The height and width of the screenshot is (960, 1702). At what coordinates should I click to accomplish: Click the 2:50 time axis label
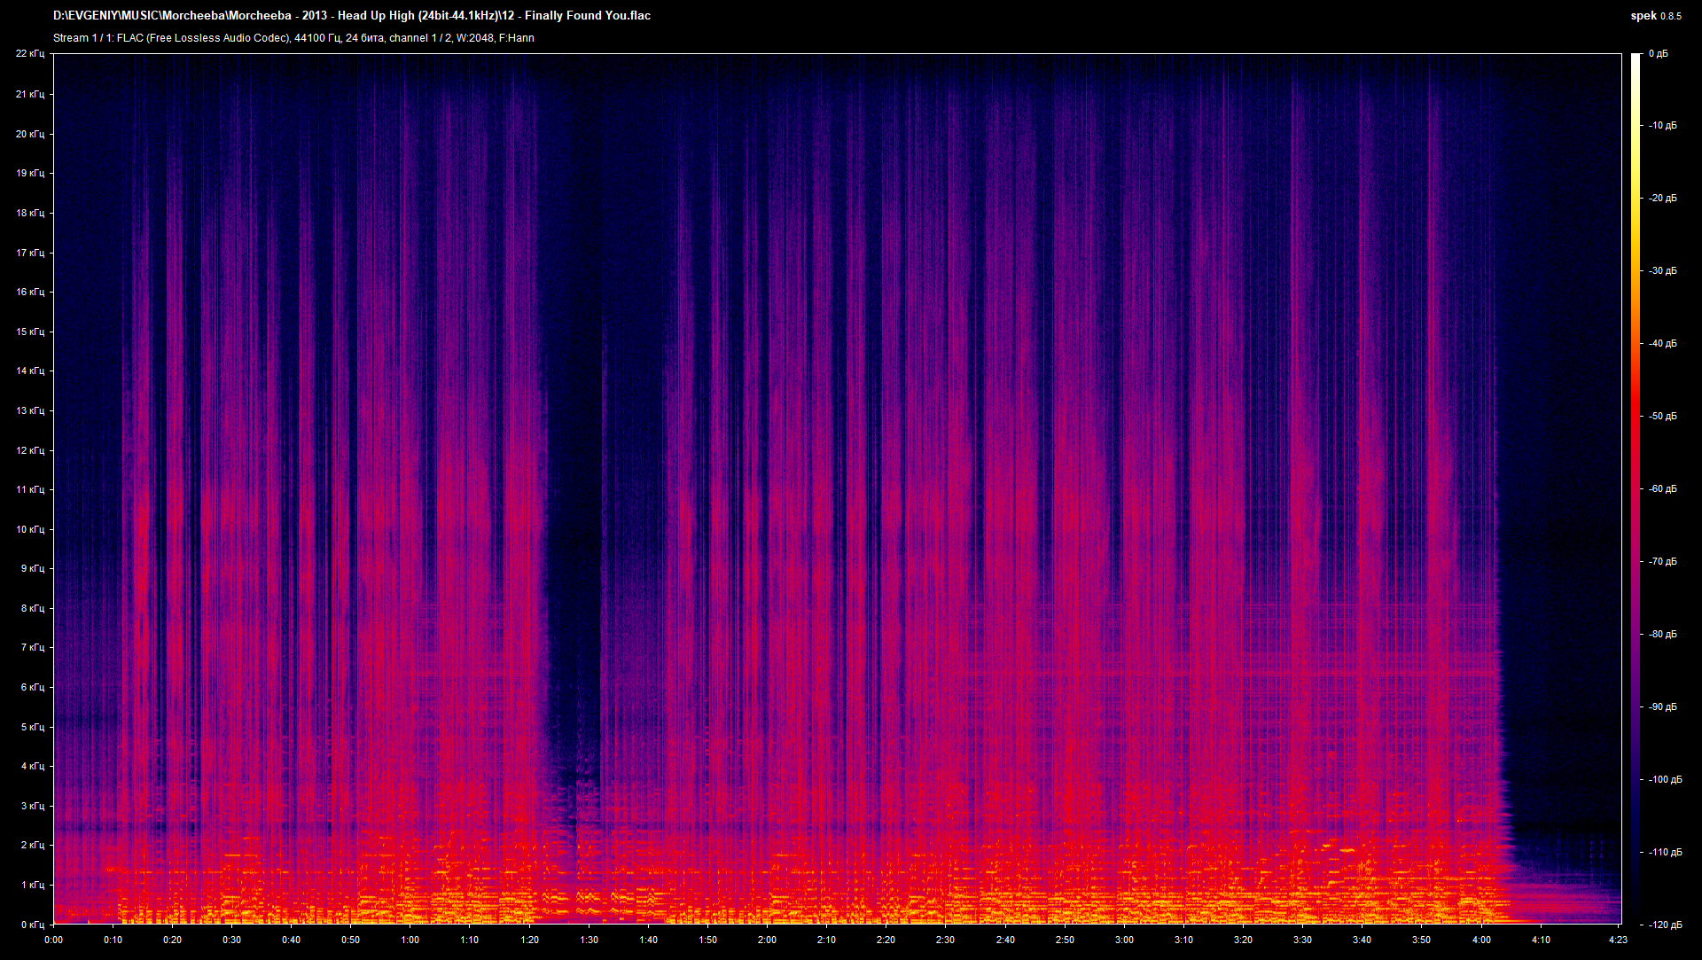click(1065, 940)
